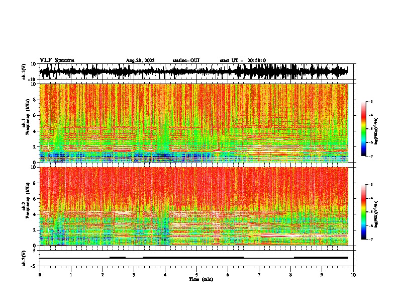The width and height of the screenshot is (398, 308).
Task: Click the "8" kHz tick on ch.1 spectrogram axis
Action: coord(35,100)
